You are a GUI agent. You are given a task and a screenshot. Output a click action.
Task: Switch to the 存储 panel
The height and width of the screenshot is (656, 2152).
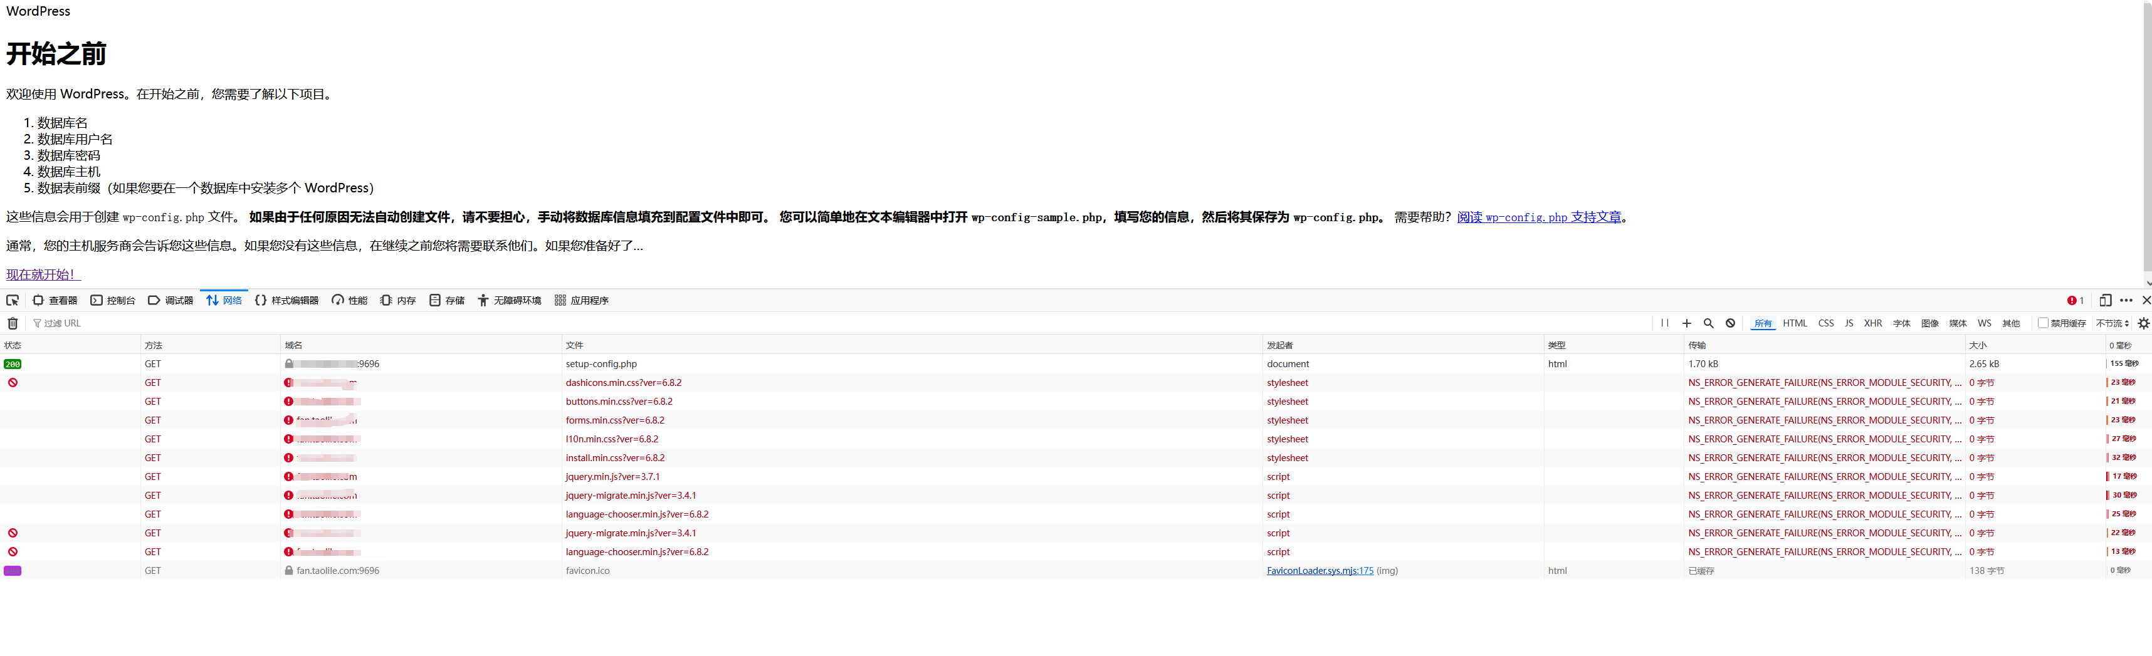click(448, 301)
